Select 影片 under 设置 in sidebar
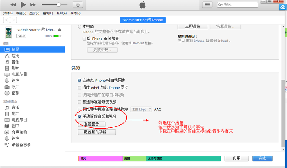The image size is (287, 168). (33, 68)
